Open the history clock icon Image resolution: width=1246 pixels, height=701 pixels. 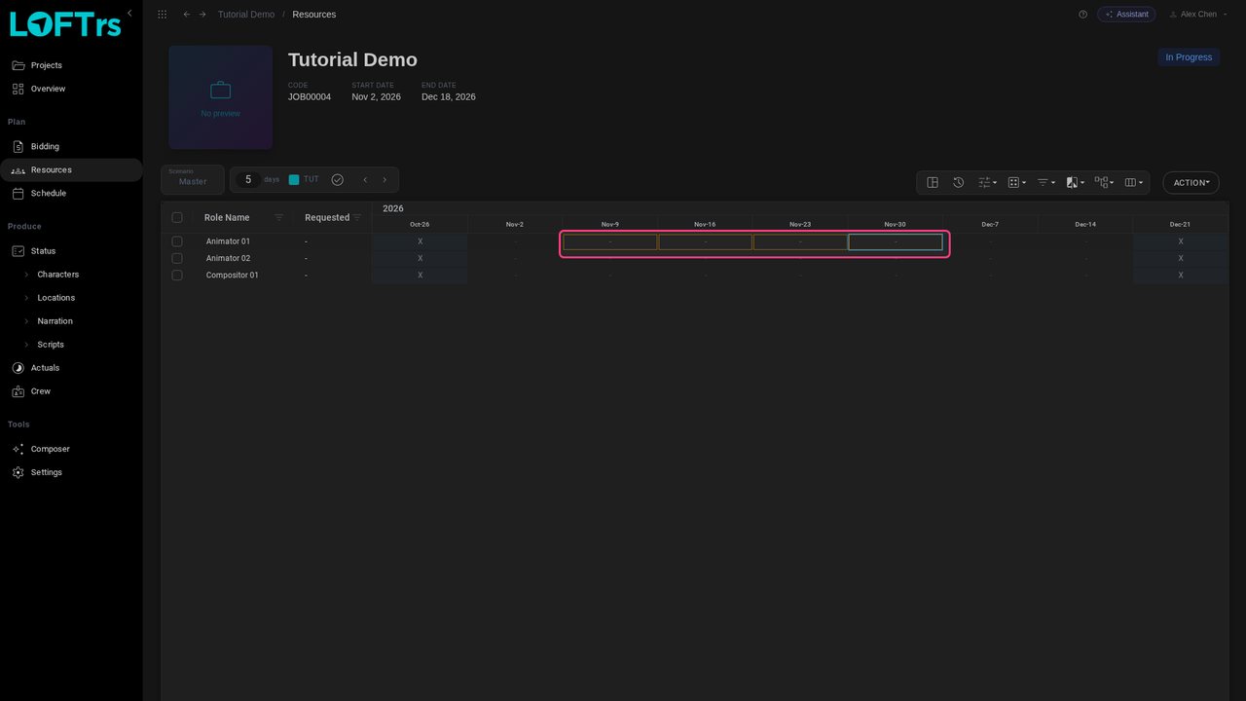[x=958, y=182]
